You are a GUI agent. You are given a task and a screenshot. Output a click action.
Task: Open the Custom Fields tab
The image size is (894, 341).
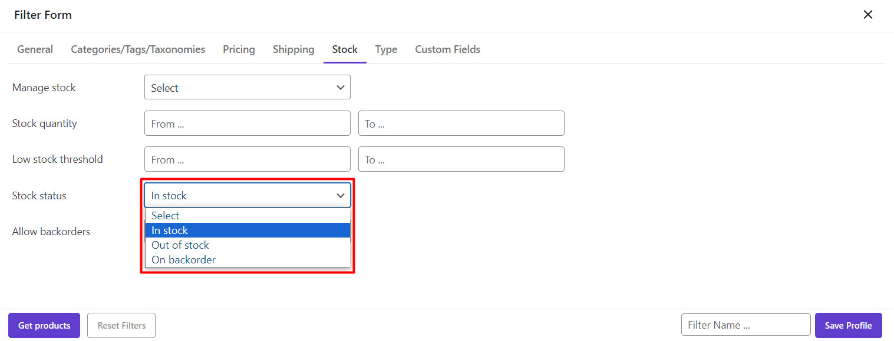click(447, 49)
